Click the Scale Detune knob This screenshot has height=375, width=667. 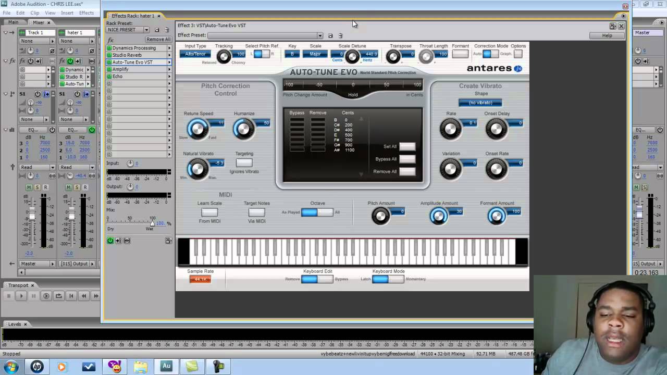tap(352, 57)
